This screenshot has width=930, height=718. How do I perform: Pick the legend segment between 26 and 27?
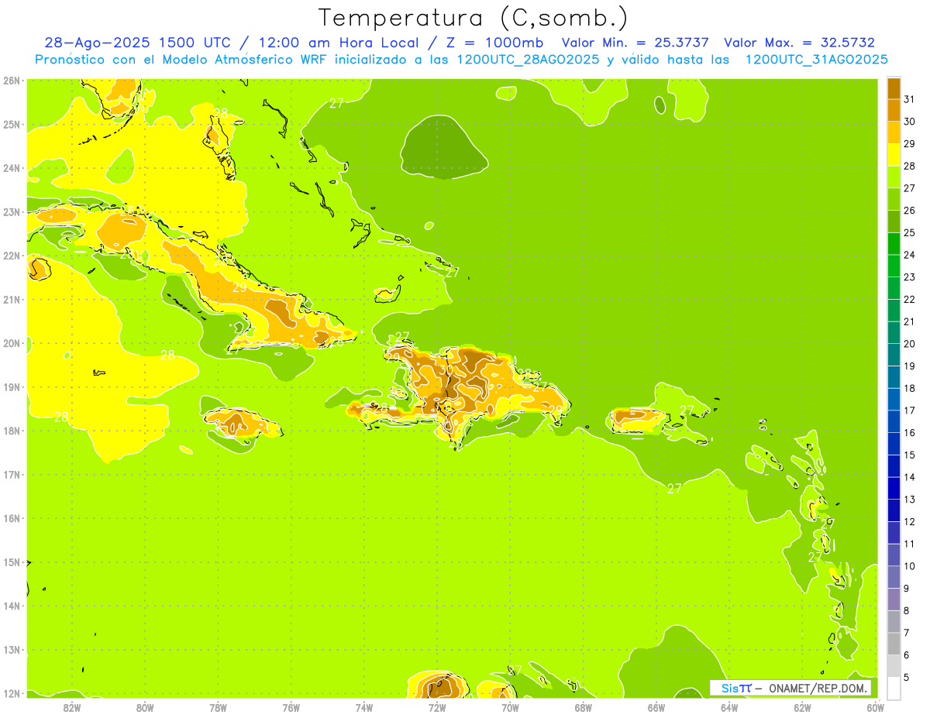coord(894,200)
